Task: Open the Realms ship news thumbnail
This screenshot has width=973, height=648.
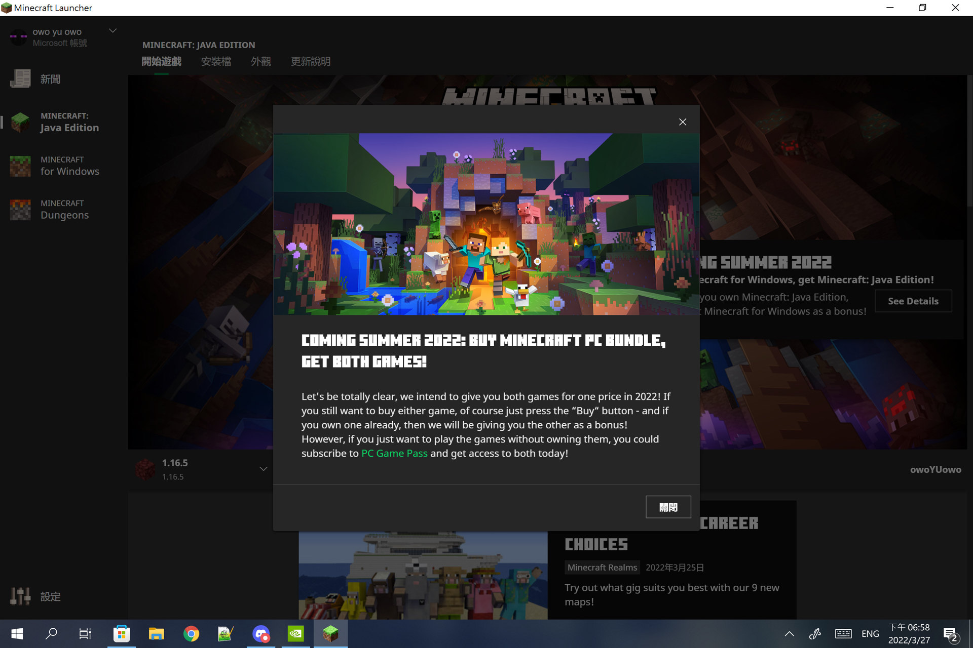Action: [423, 575]
